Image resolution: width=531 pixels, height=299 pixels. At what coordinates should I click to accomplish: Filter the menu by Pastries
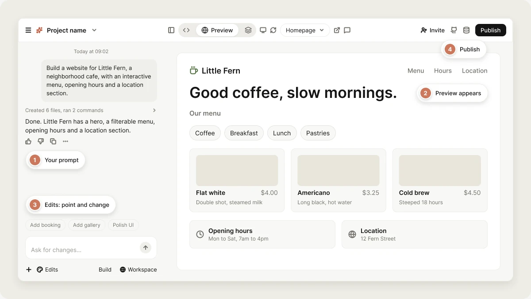tap(318, 133)
